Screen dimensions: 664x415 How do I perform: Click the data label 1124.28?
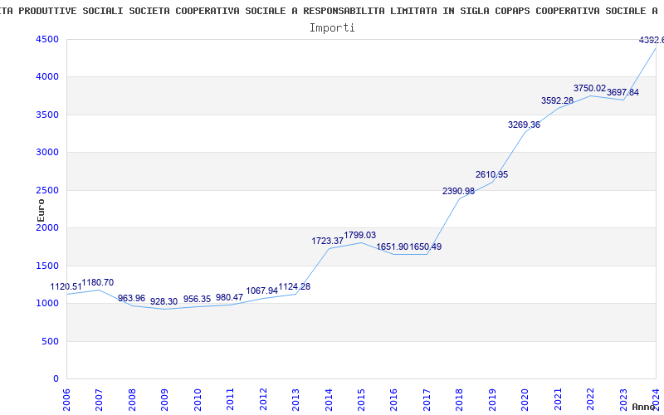[295, 286]
